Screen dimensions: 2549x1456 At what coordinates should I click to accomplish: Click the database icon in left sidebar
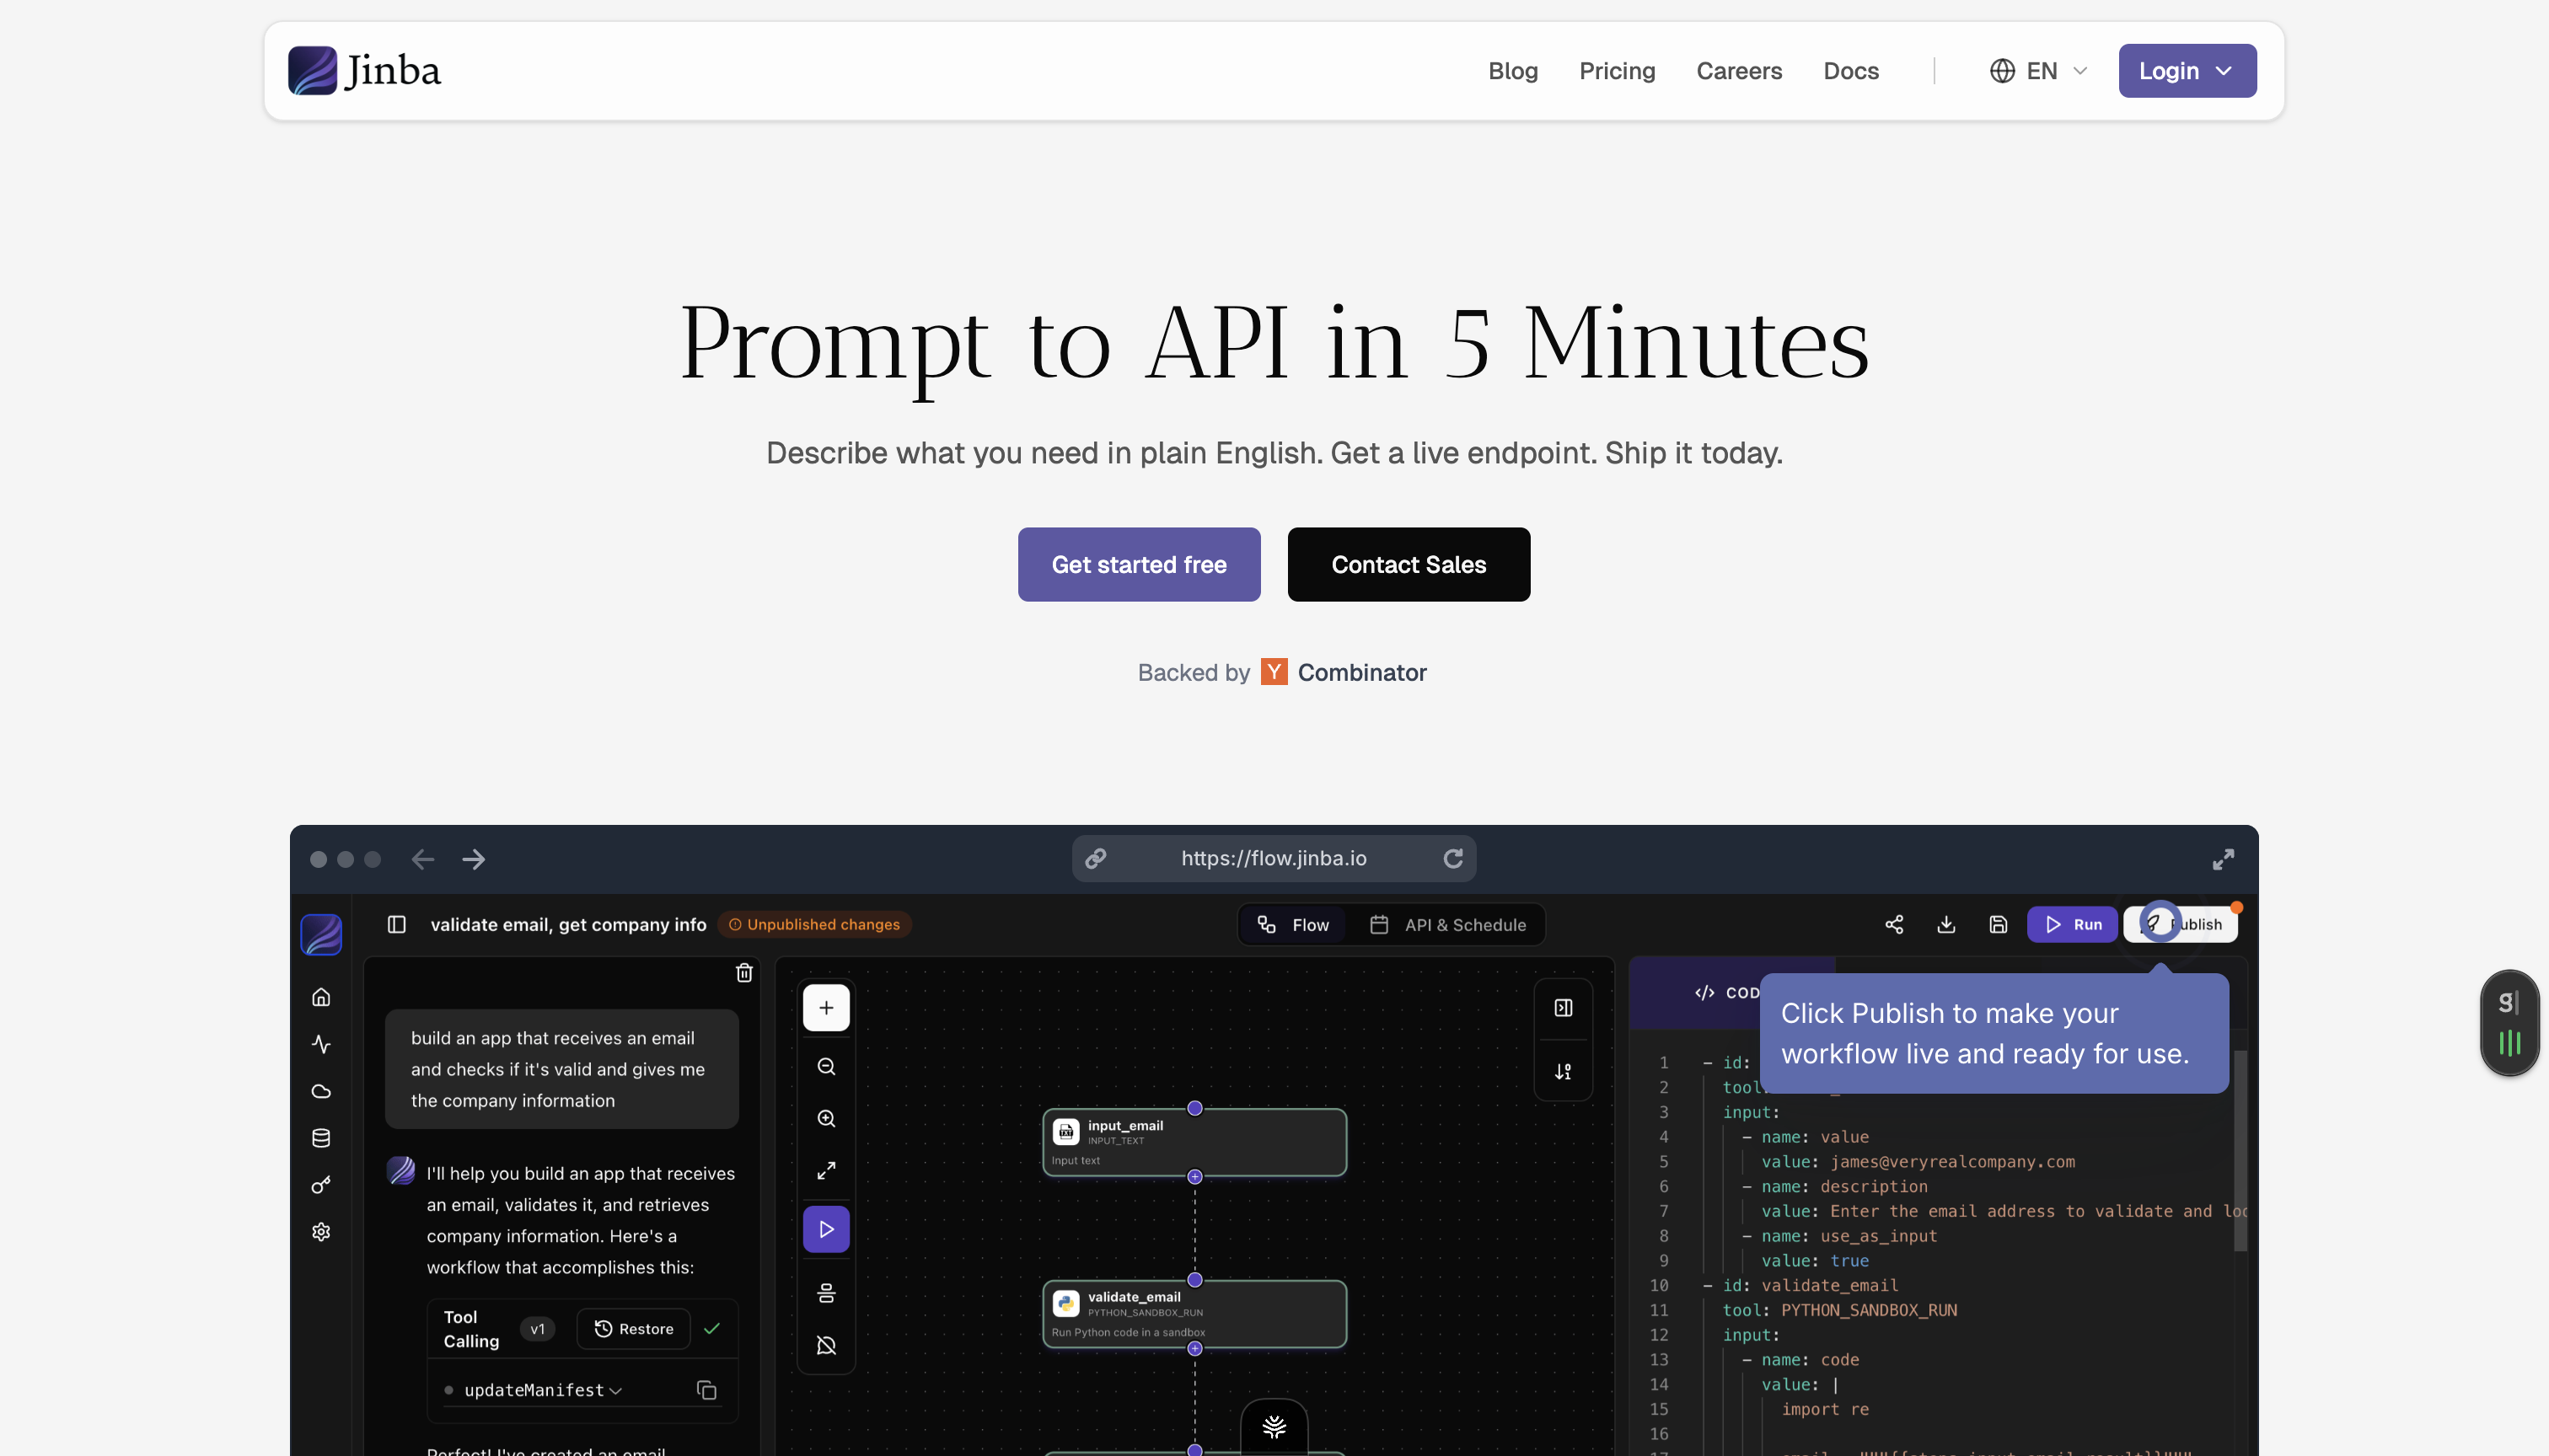tap(321, 1138)
